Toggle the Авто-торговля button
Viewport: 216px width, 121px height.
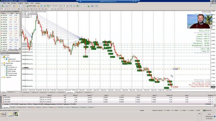pos(53,6)
